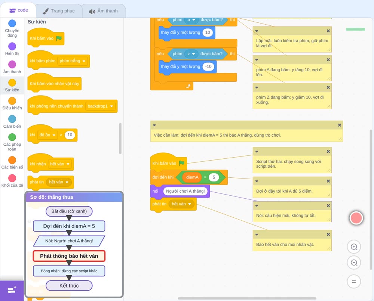Switch to the Âm thanh tab

104,11
